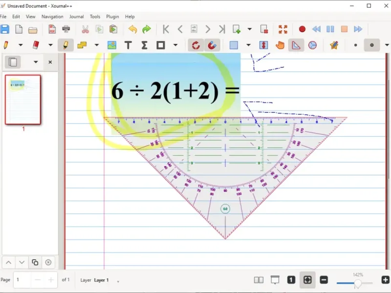The height and width of the screenshot is (293, 391).
Task: Export the document as PDF
Action: (x=52, y=29)
